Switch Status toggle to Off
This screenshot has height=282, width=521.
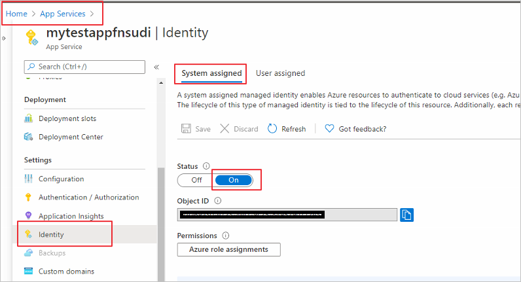196,180
